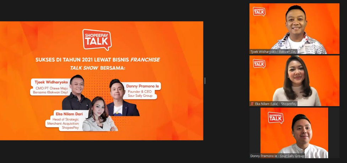Screen dimensions: 347x163
Task: Click the slide heading 'SUKSES DI TAHUN 2021 LEWAT BISNIS FRANCHISE'
Action: click(98, 60)
